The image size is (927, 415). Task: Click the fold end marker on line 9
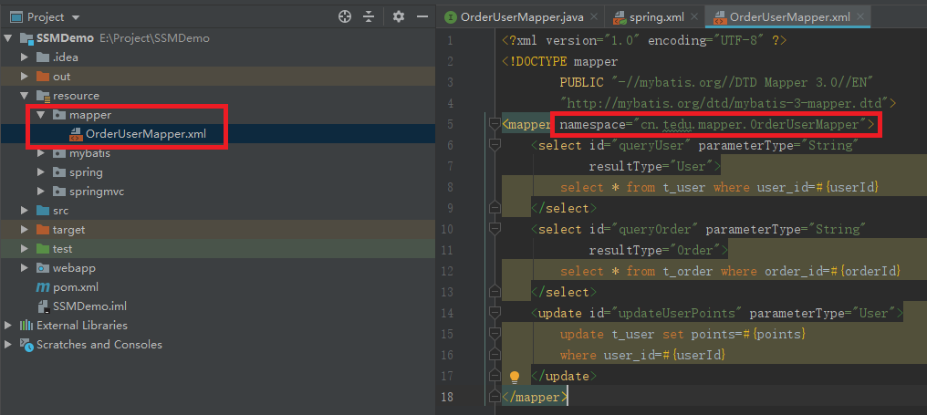click(495, 208)
